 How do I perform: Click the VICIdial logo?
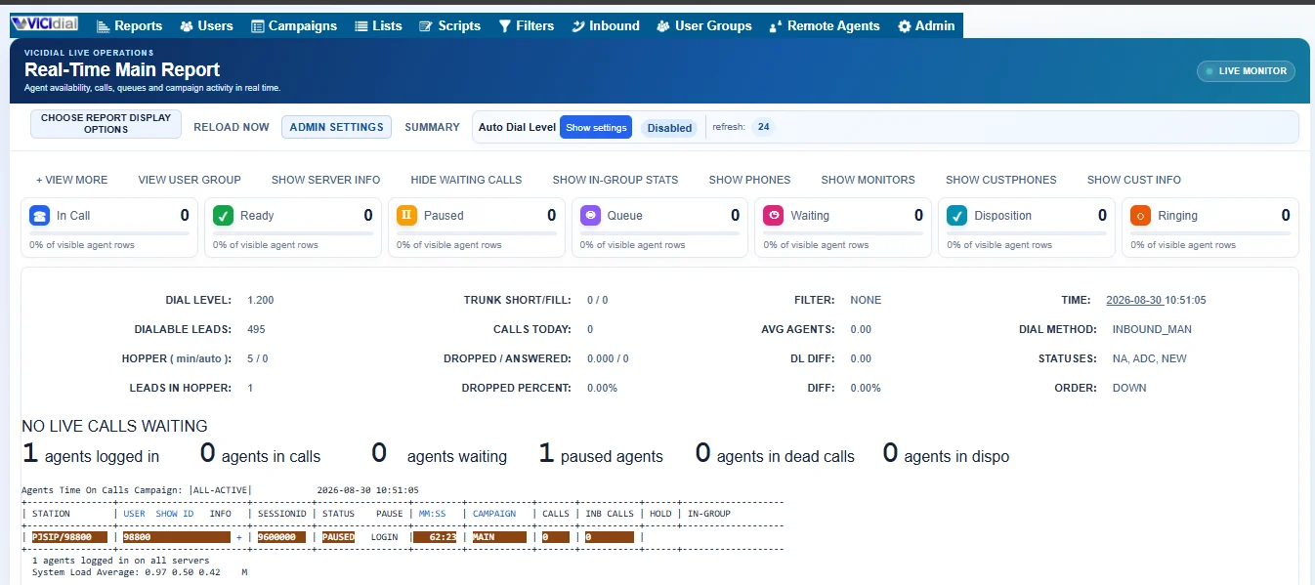click(44, 25)
